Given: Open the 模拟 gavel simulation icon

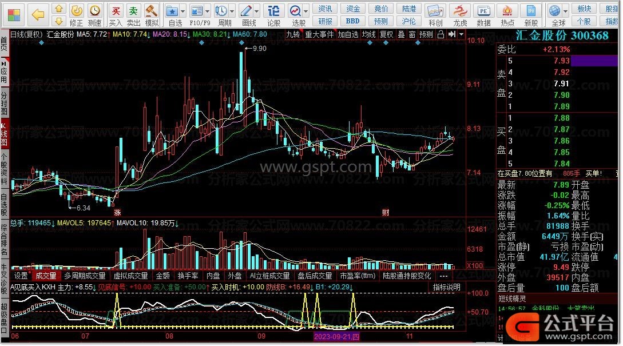Looking at the screenshot, I should coord(152,11).
